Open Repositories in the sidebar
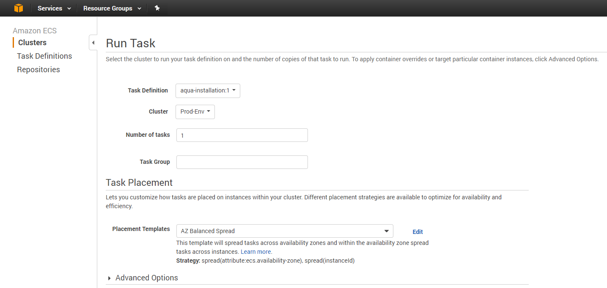The width and height of the screenshot is (607, 288). pos(38,70)
